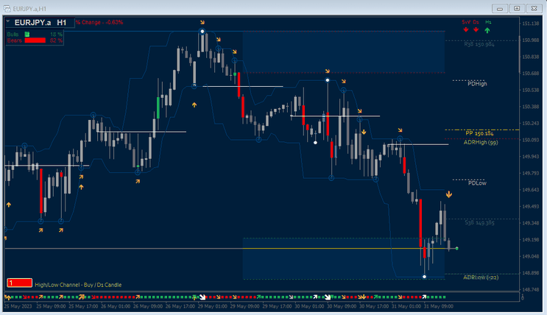547x315 pixels.
Task: Click the 148.748 price on the scale
Action: click(531, 289)
